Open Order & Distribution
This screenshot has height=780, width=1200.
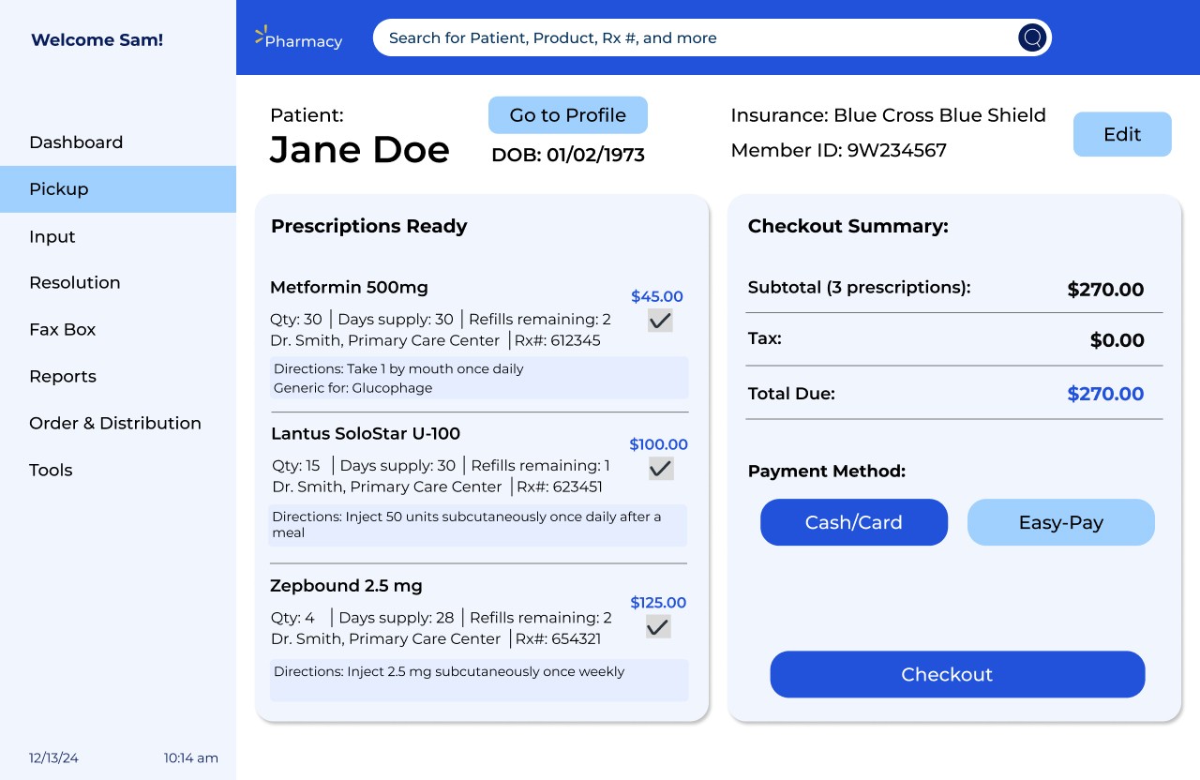coord(115,423)
